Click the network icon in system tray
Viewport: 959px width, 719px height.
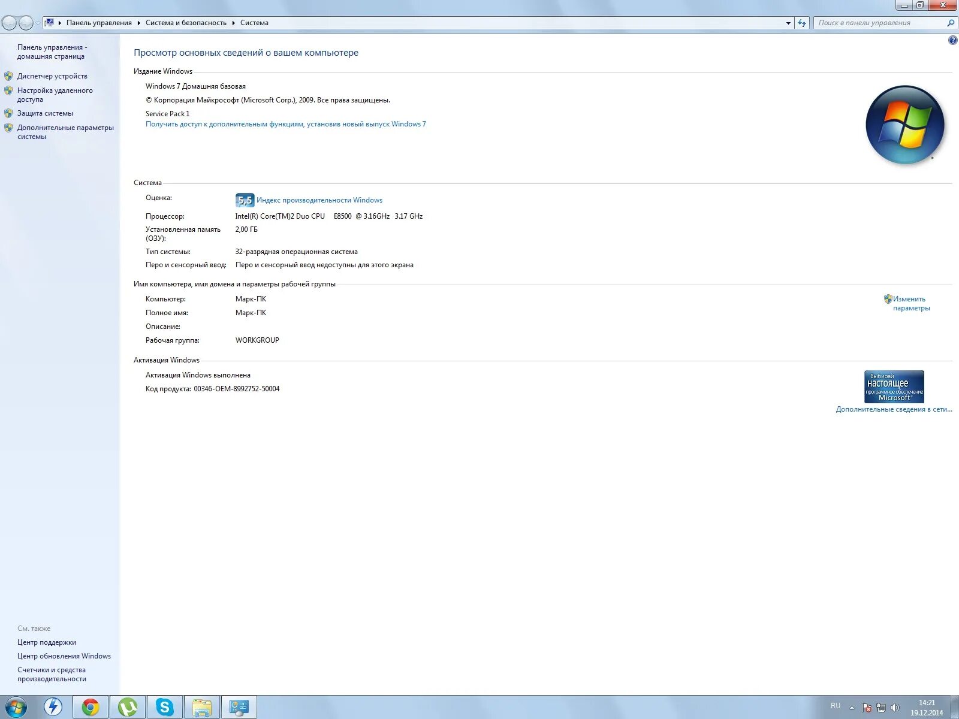[880, 708]
